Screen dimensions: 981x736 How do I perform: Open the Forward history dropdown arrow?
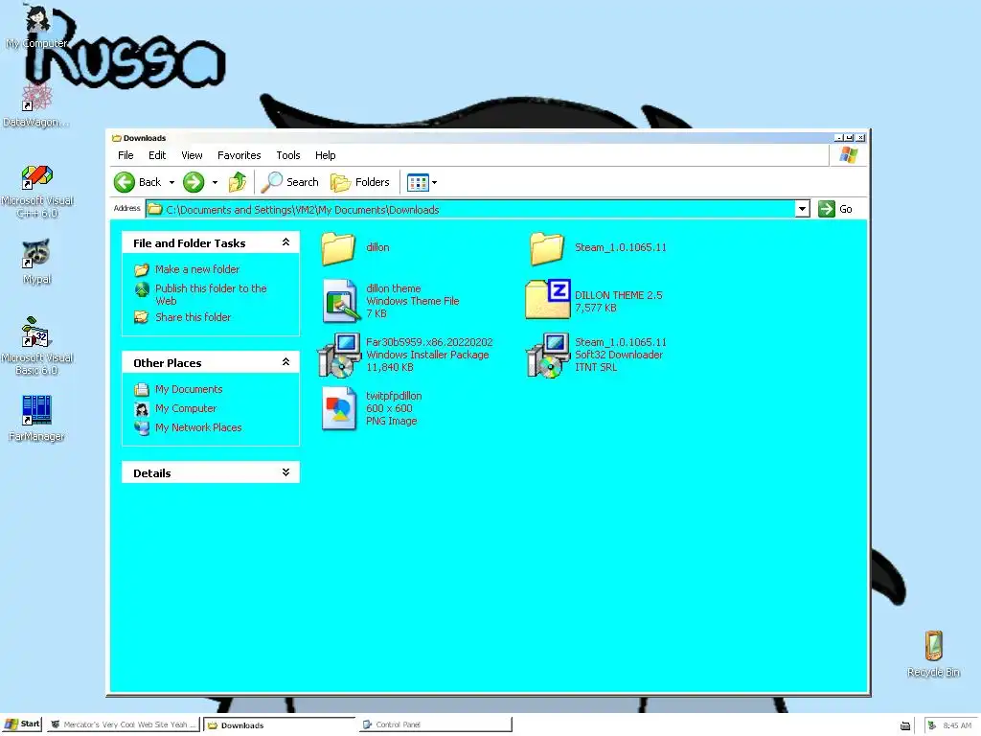(215, 183)
